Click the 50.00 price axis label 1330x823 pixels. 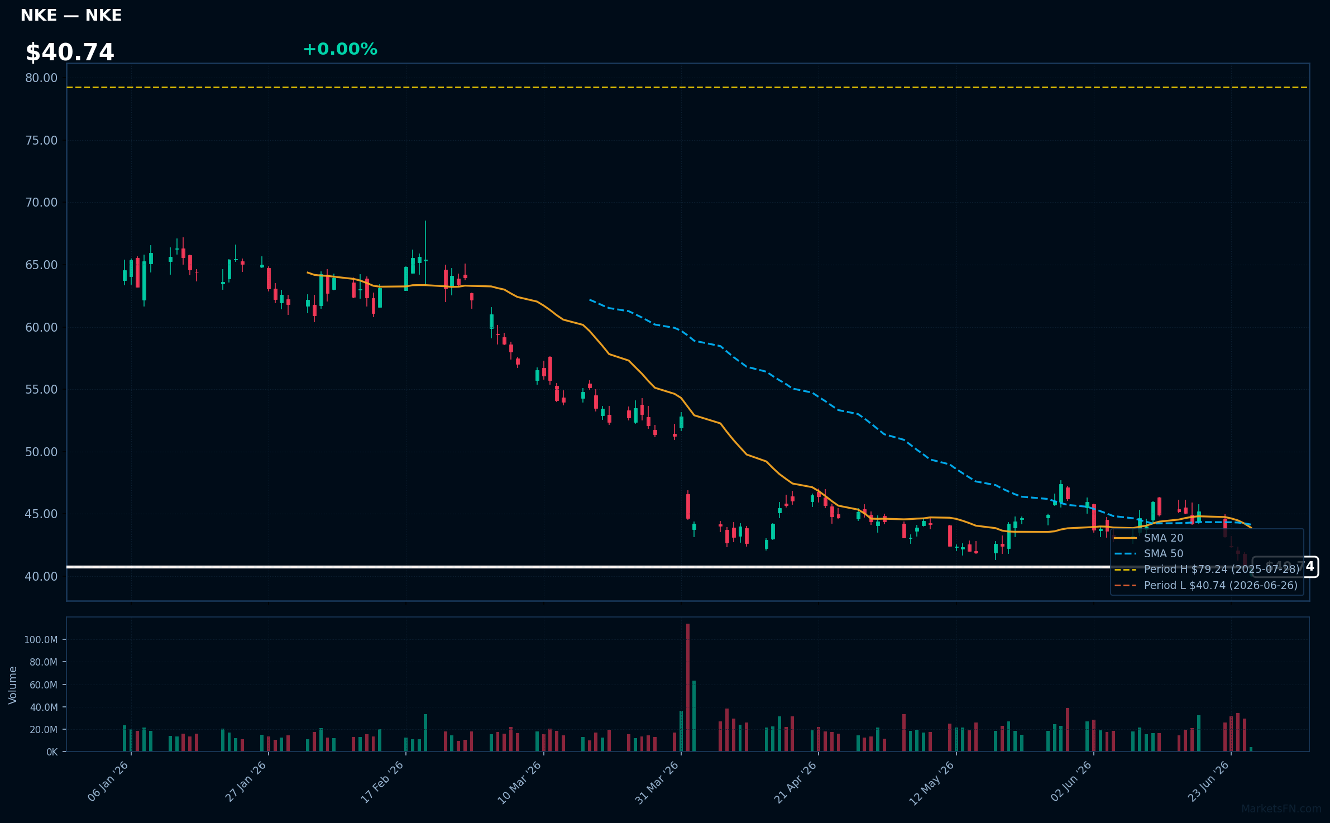41,452
